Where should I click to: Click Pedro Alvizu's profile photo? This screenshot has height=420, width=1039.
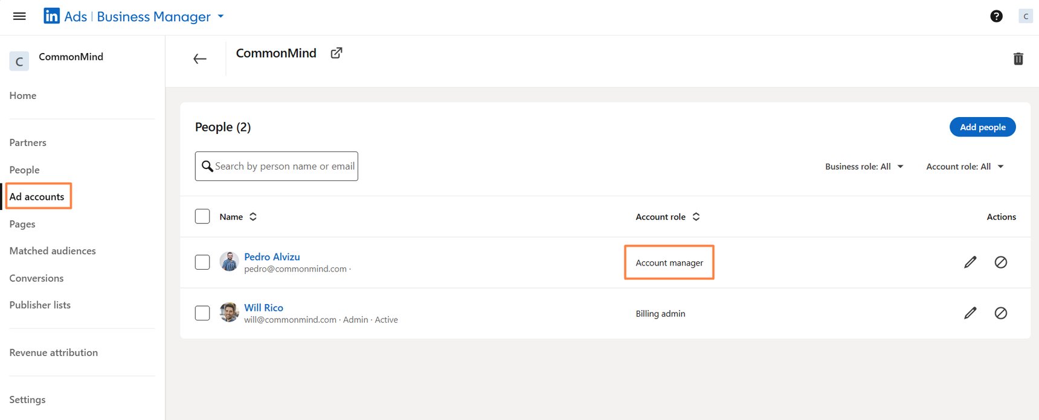click(x=229, y=261)
